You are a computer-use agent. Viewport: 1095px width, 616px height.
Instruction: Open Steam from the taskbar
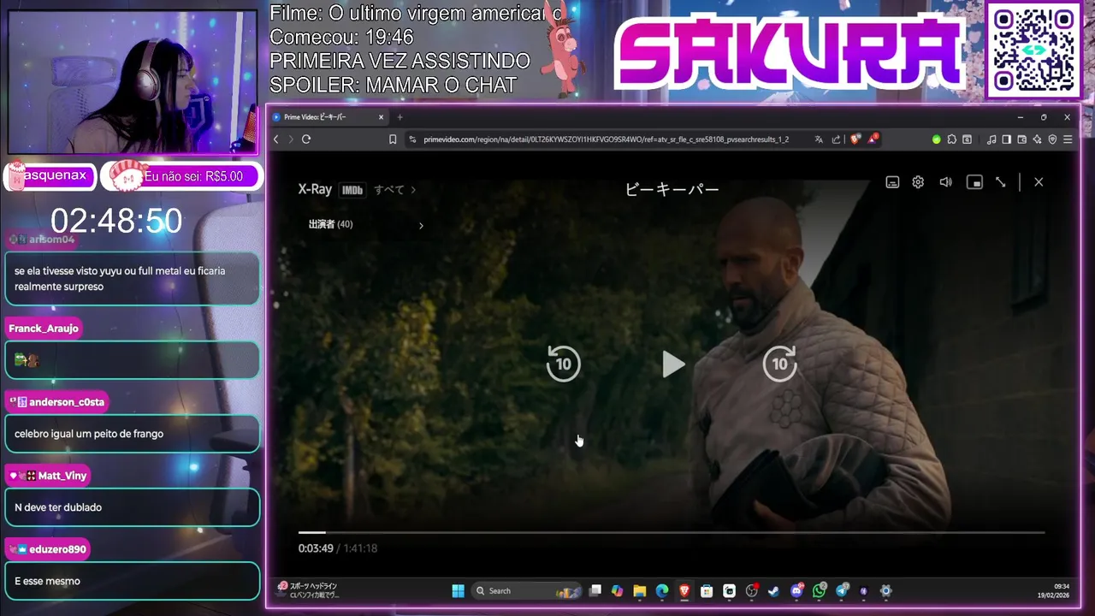click(x=773, y=590)
